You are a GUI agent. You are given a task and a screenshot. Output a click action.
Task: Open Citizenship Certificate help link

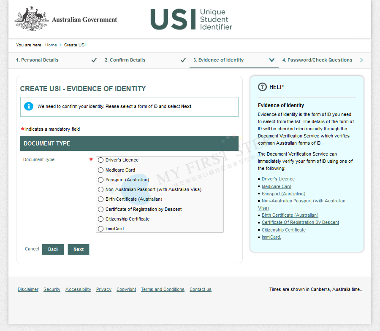point(283,230)
